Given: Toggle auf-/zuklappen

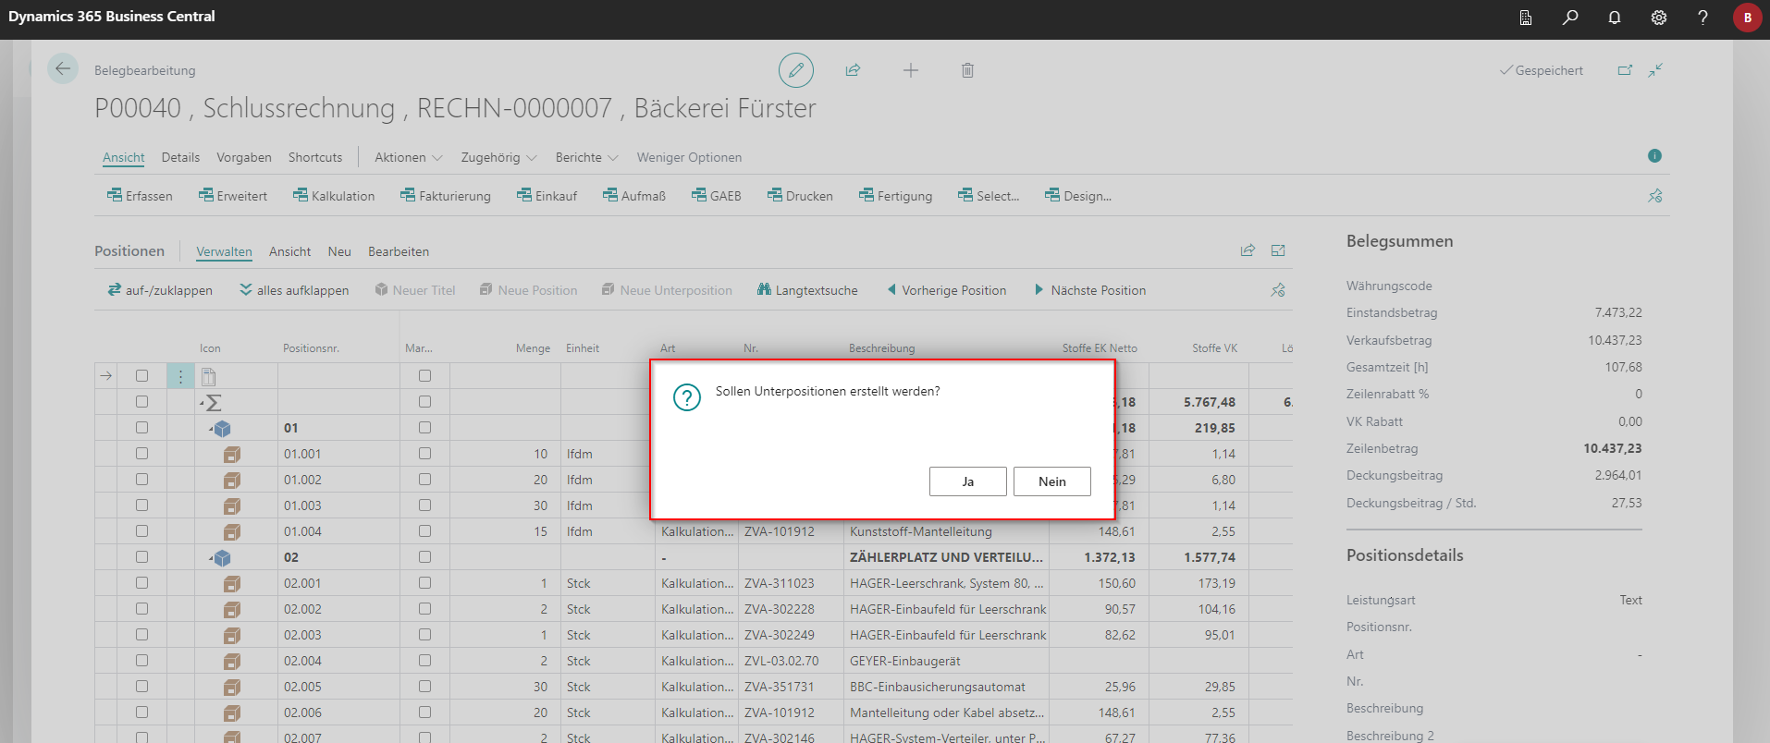Looking at the screenshot, I should pos(160,290).
